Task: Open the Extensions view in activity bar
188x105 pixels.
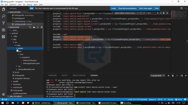Action: (4, 37)
